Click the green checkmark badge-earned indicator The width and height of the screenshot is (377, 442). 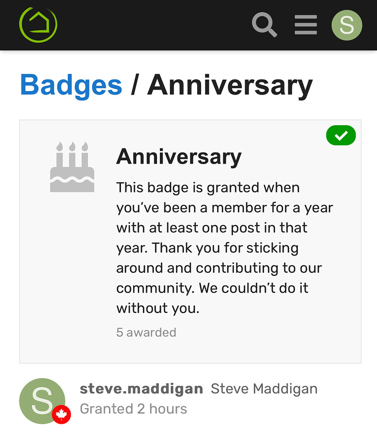(x=341, y=135)
